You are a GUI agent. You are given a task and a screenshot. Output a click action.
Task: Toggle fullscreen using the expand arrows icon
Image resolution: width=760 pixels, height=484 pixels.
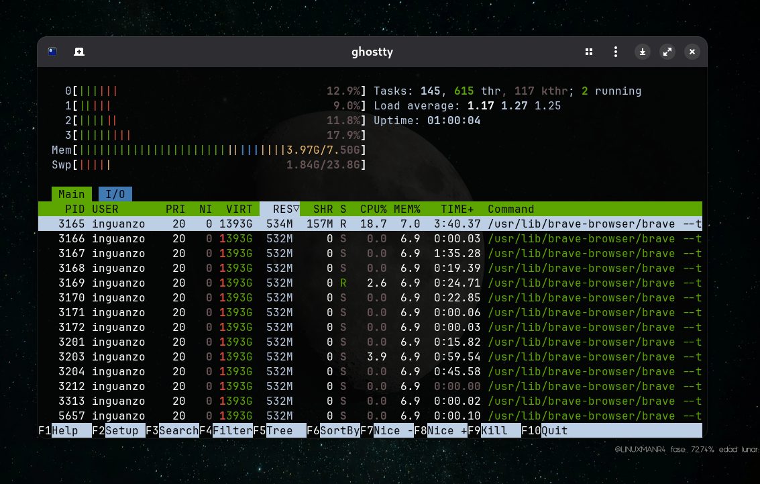pyautogui.click(x=667, y=52)
